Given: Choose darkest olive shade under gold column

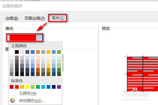Looking at the screenshot, I should 48,74.
